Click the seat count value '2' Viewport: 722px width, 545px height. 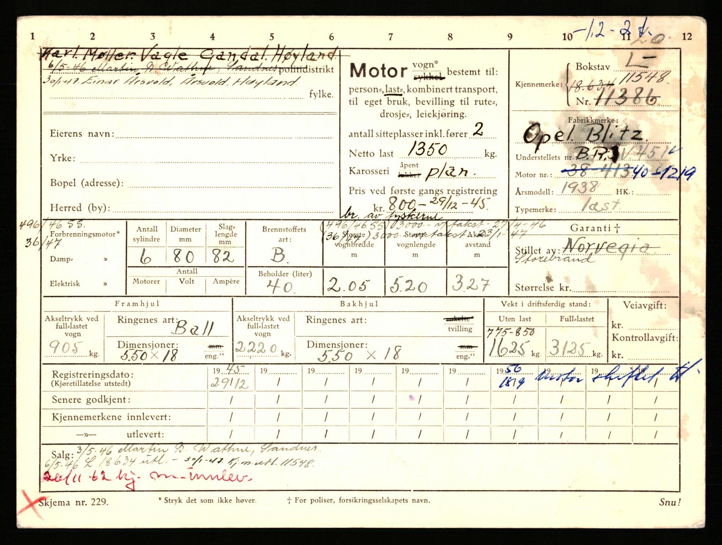tap(478, 130)
